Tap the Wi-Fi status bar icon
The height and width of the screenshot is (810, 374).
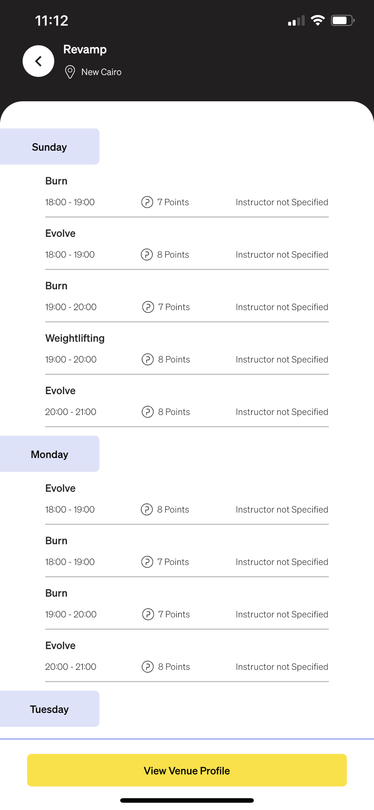[318, 20]
